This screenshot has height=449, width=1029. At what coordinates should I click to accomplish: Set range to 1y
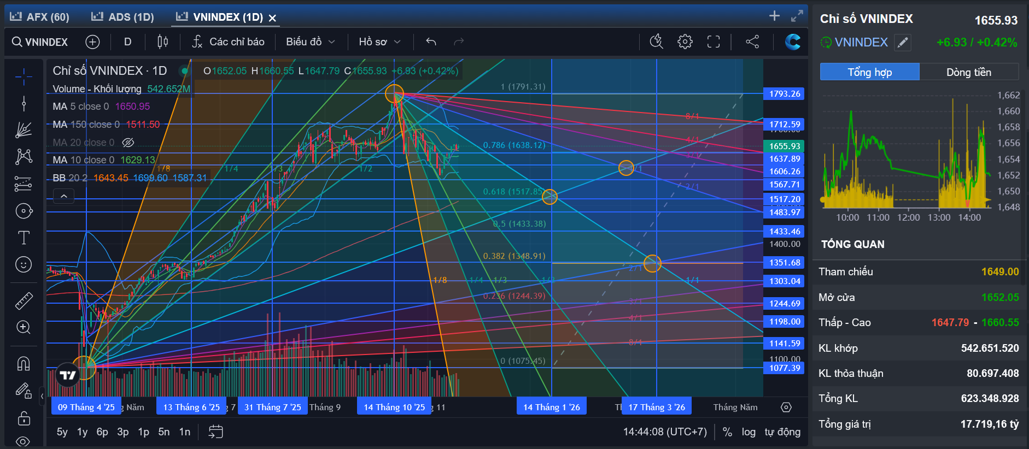[x=82, y=432]
